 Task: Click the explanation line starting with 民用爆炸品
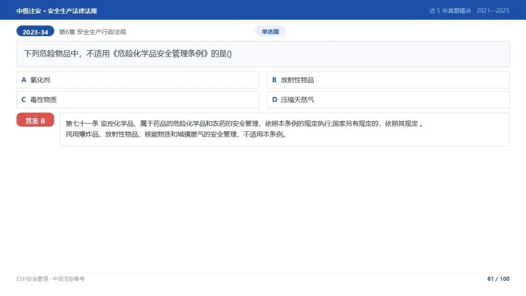point(176,134)
